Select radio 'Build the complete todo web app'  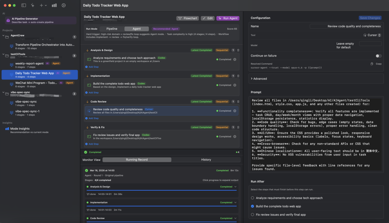251,206
